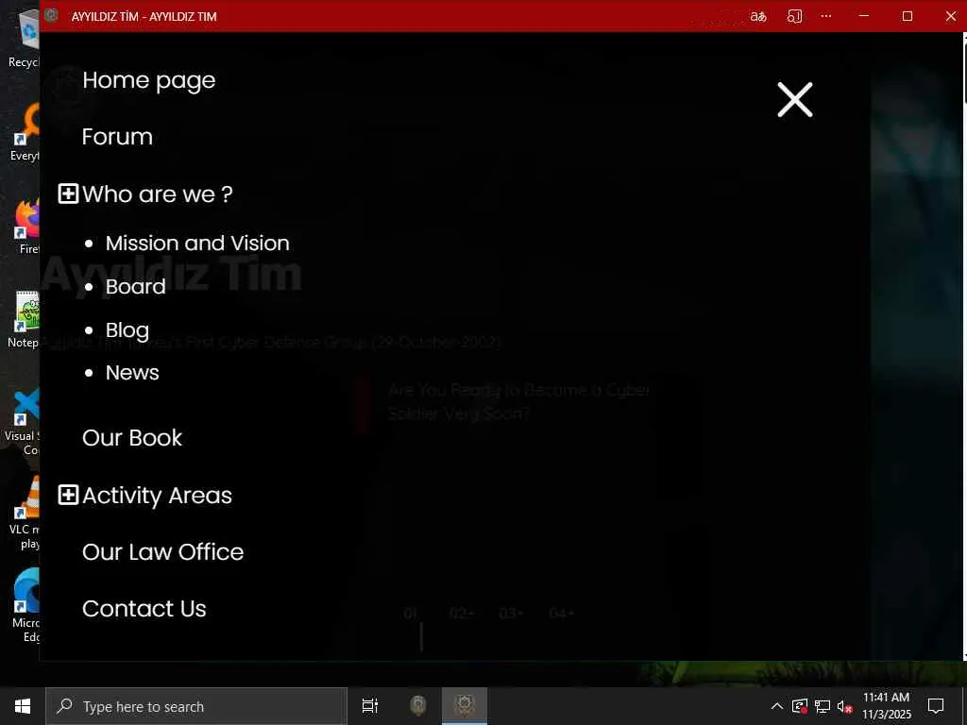
Task: Open the Blog submenu link
Action: [127, 330]
